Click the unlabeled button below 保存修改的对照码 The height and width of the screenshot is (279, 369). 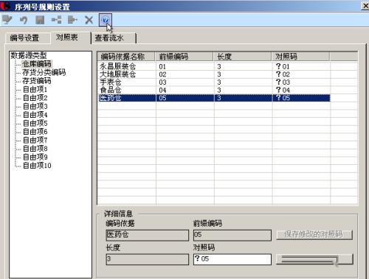(314, 259)
